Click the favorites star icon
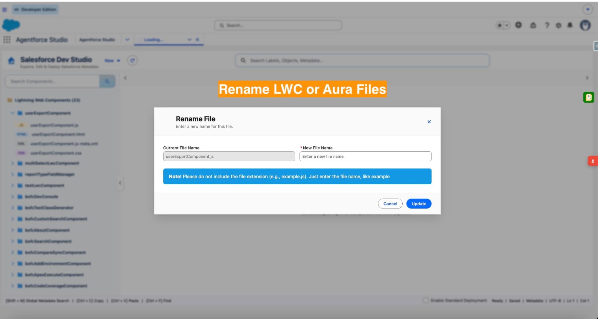 [500, 25]
